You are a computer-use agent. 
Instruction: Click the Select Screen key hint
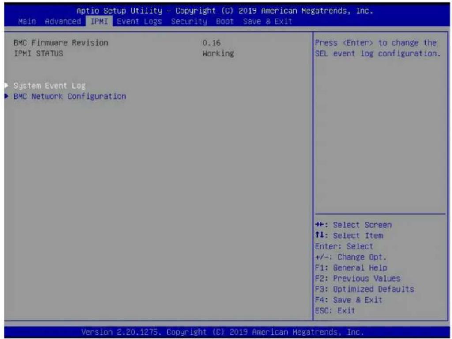354,225
